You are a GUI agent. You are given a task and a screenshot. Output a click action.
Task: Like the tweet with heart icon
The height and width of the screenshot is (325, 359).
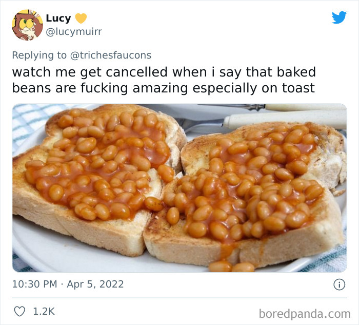pyautogui.click(x=19, y=312)
